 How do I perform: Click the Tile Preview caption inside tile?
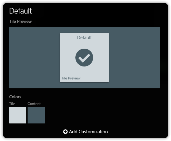click(x=71, y=78)
